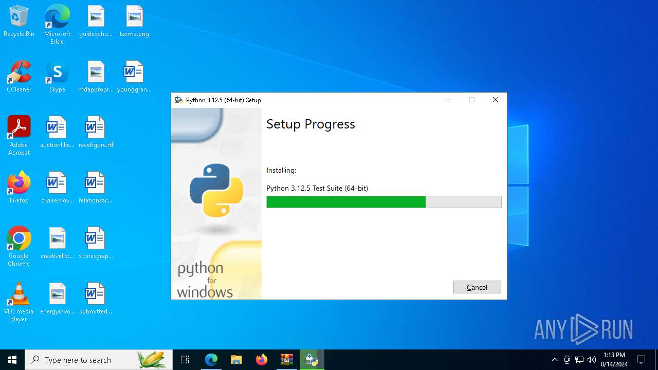Open the Recycle Bin desktop icon
The image size is (658, 370).
pos(19,22)
